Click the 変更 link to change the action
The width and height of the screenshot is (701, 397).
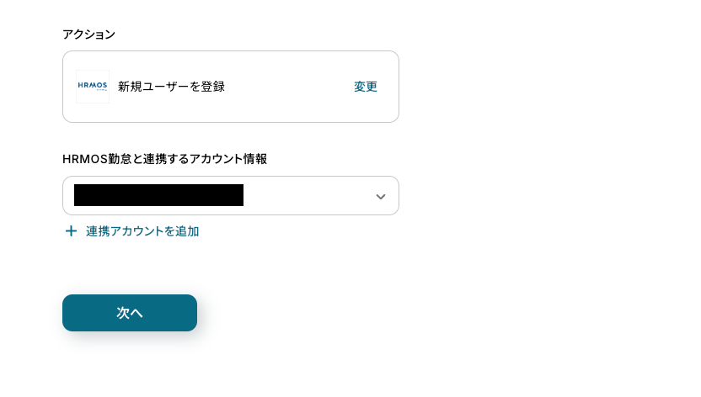click(x=366, y=87)
